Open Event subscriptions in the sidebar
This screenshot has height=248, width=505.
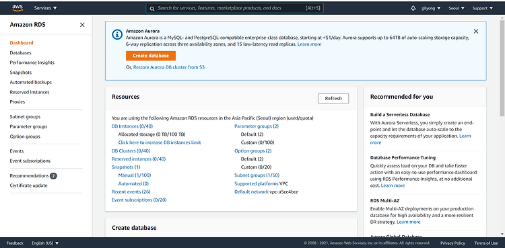coord(30,161)
